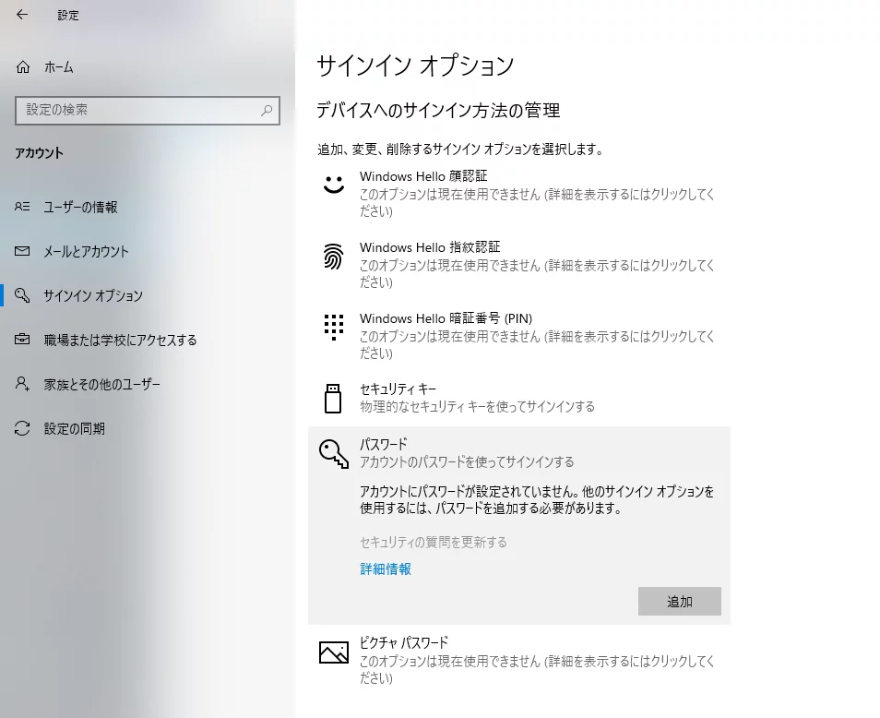Open メールとアカウント in sidebar
880x718 pixels.
[x=86, y=252]
